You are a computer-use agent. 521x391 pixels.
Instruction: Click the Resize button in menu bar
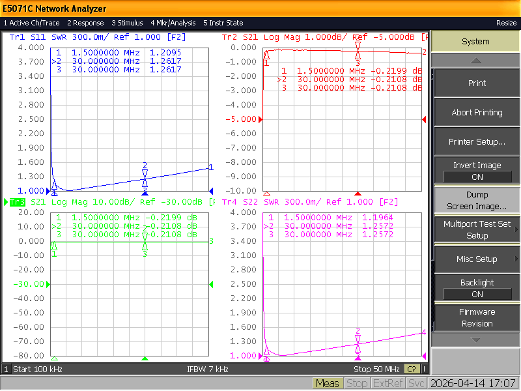(x=507, y=23)
